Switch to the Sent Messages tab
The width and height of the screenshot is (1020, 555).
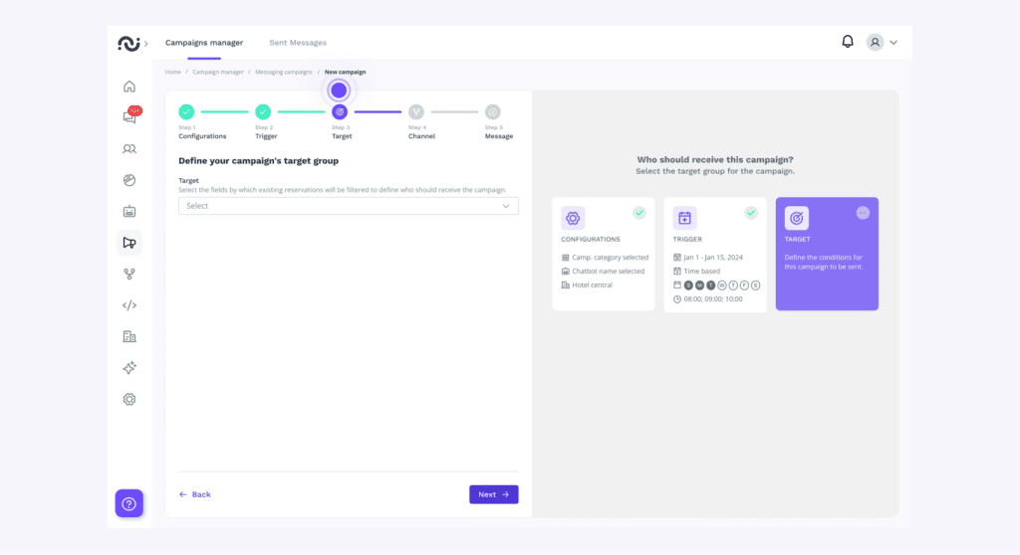[298, 43]
